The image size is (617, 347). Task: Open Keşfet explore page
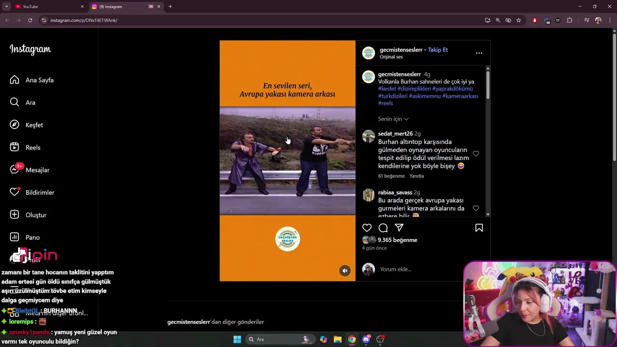[x=27, y=125]
